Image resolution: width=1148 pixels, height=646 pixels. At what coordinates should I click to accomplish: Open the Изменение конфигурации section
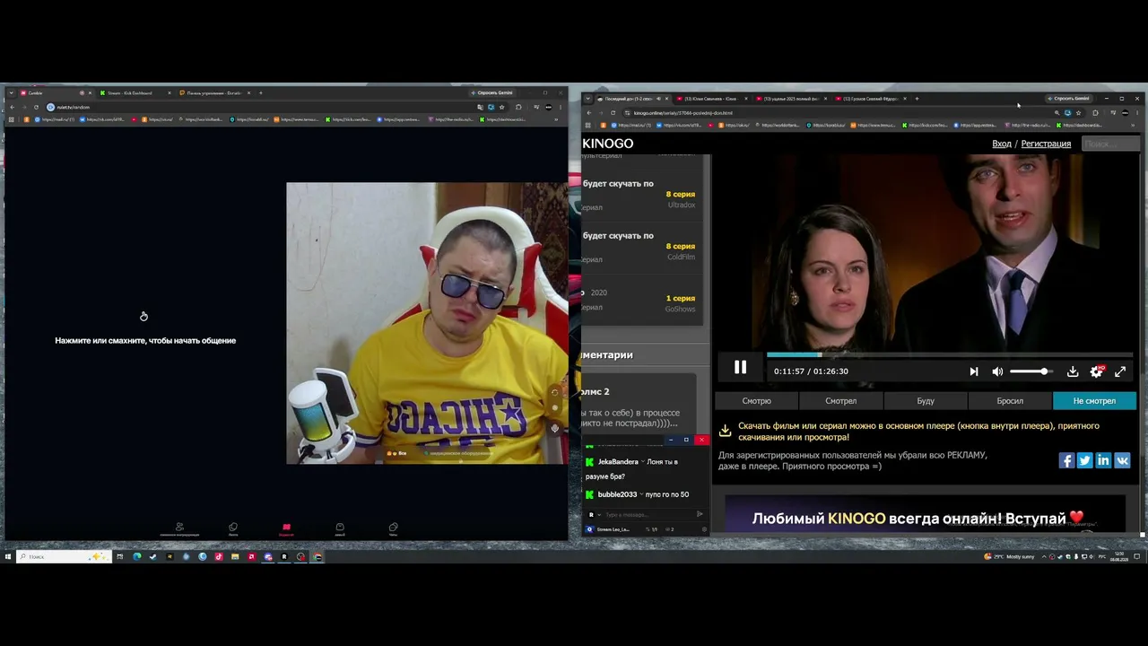(179, 529)
